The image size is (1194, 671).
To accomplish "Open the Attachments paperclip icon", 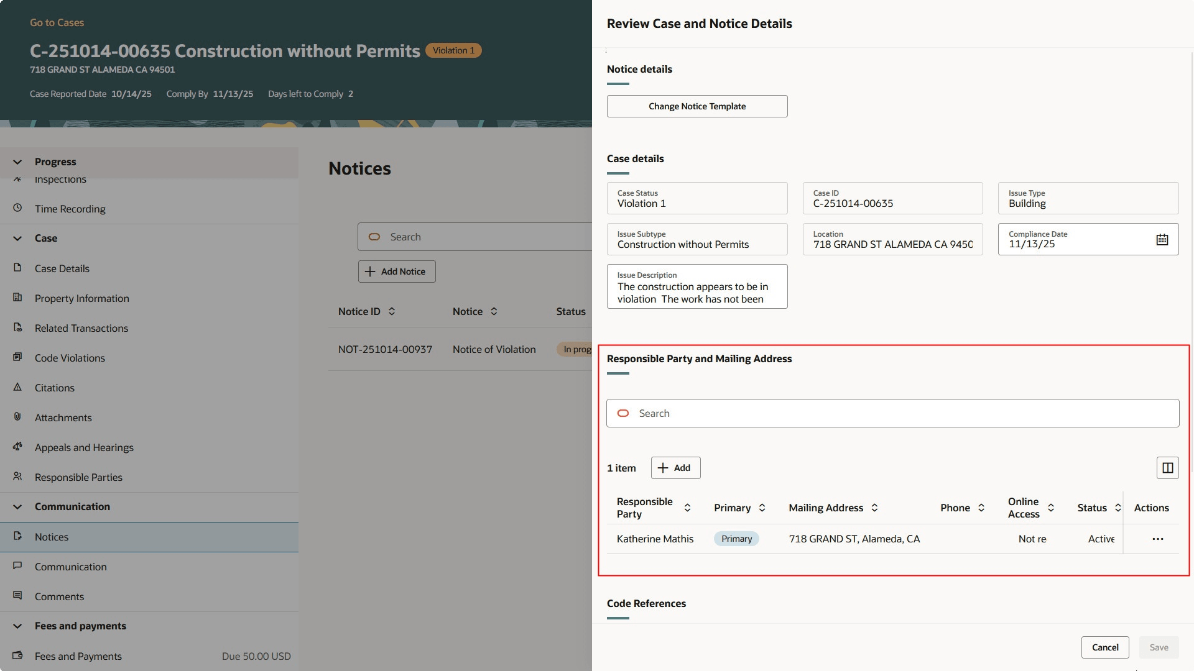I will click(17, 417).
